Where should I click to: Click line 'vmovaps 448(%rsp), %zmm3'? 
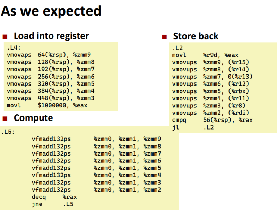51,98
